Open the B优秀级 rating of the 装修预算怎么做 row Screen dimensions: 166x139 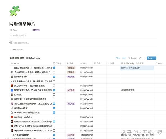point(71,77)
